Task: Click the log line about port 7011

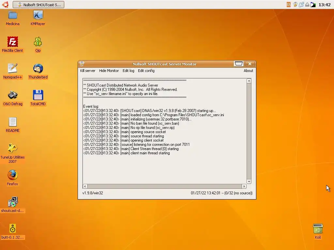Action: click(136, 145)
